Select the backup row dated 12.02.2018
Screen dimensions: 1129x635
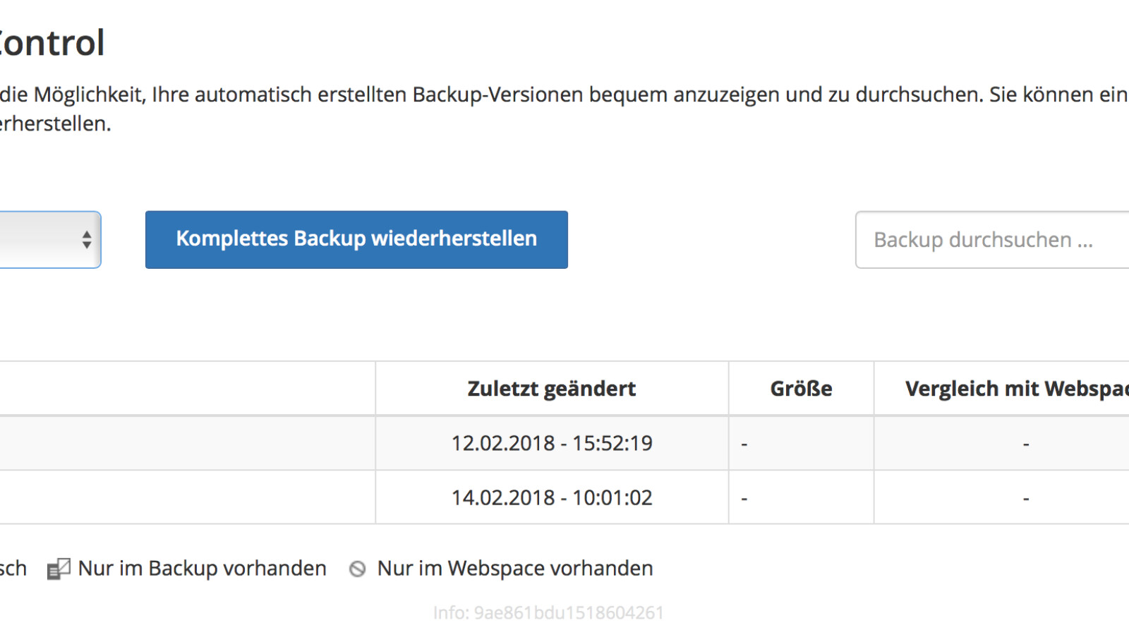pos(552,442)
